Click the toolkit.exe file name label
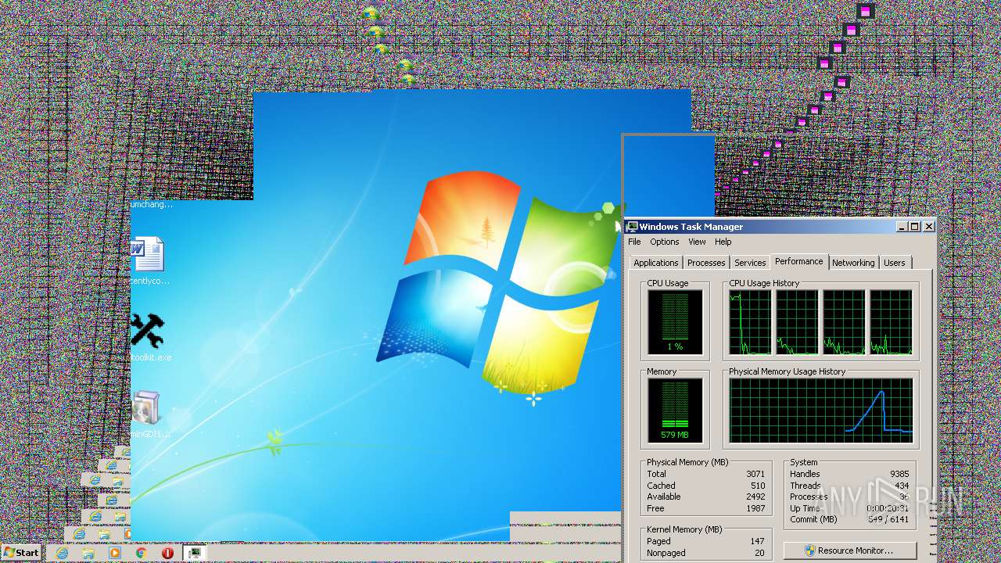Screen dimensions: 1001x563 [150, 357]
